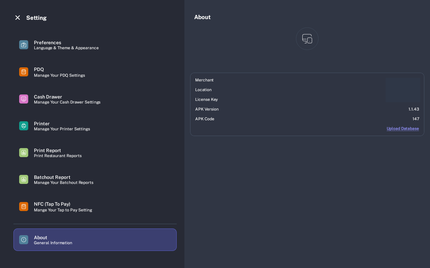Image resolution: width=430 pixels, height=268 pixels.
Task: Open Cash Drawer settings entry
Action: (x=95, y=99)
